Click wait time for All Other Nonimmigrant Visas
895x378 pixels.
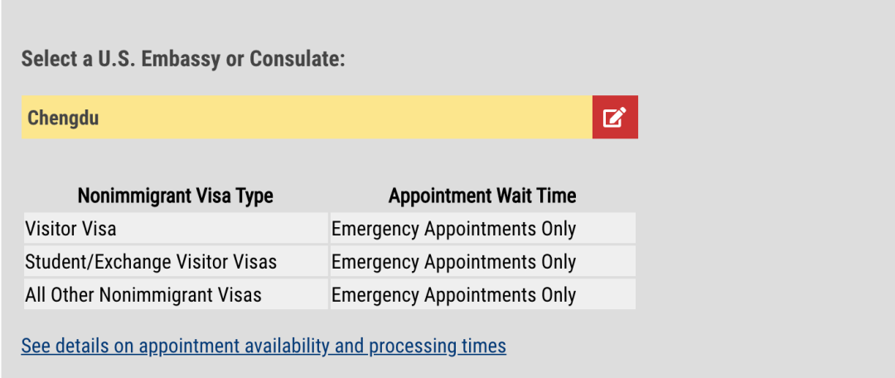[453, 295]
